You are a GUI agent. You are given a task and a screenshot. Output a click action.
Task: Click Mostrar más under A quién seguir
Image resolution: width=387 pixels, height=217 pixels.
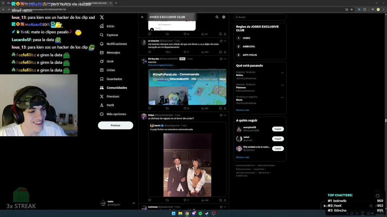tap(242, 157)
